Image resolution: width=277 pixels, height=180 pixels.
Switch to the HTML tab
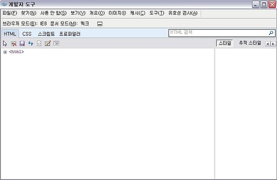10,34
